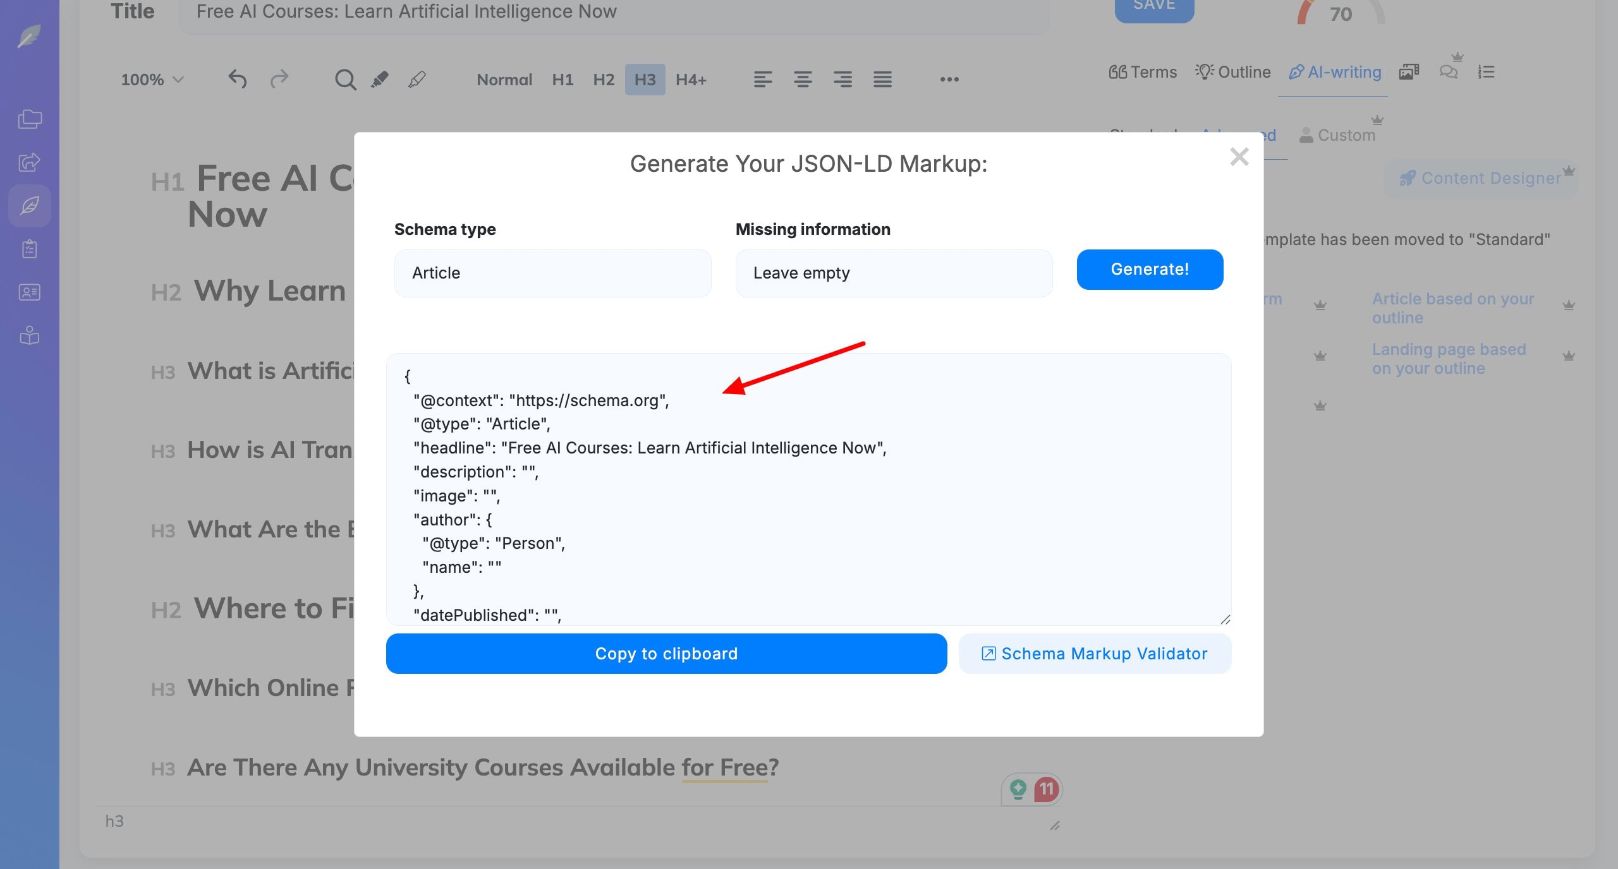Click the Generate! button
This screenshot has height=869, width=1618.
(x=1149, y=269)
